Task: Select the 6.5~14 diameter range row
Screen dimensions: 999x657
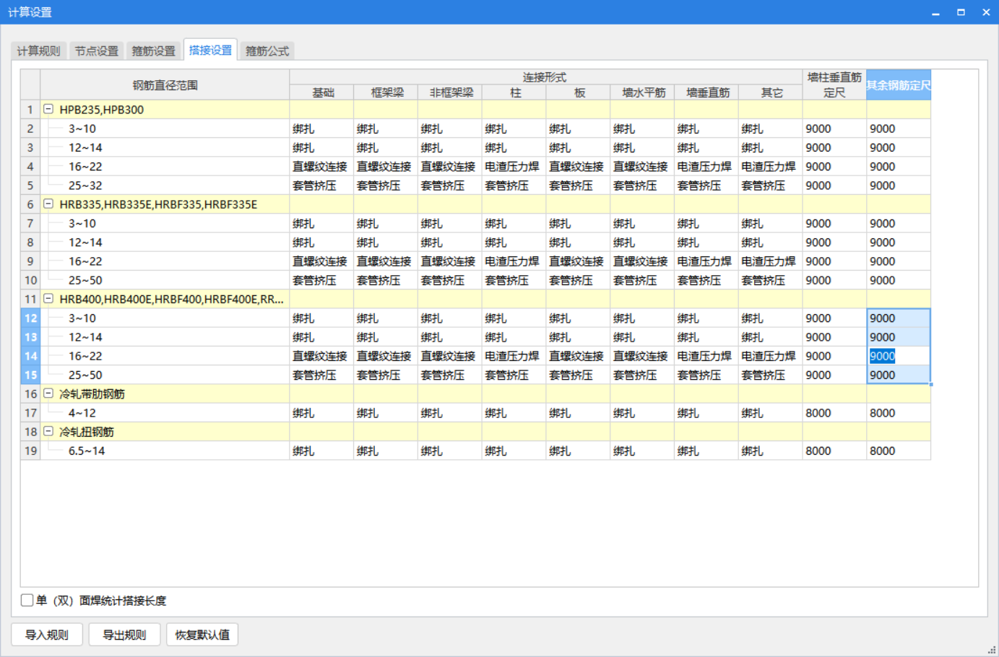Action: pos(165,451)
